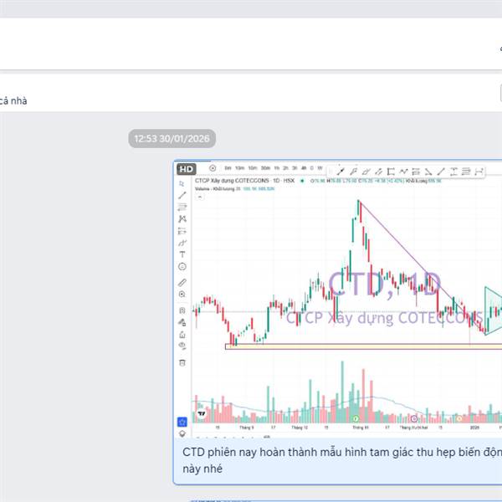Click the 'Volume - Khối lượng 20' legend

click(x=218, y=189)
